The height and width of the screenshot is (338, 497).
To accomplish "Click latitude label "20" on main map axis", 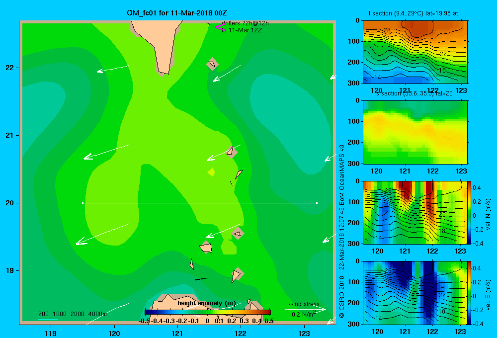I will (10, 203).
